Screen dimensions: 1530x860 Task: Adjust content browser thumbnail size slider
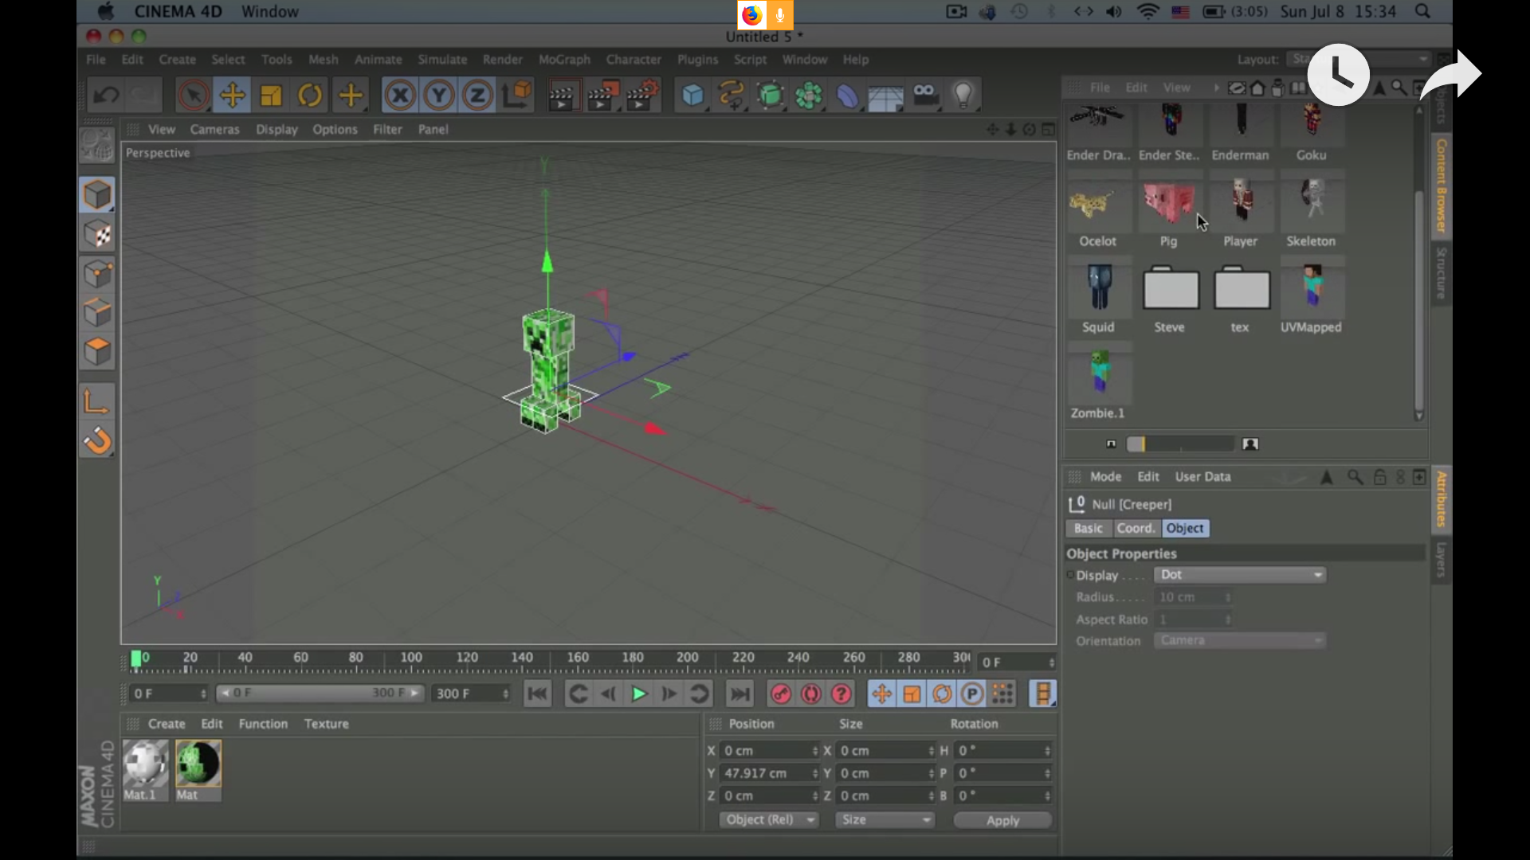coord(1180,444)
